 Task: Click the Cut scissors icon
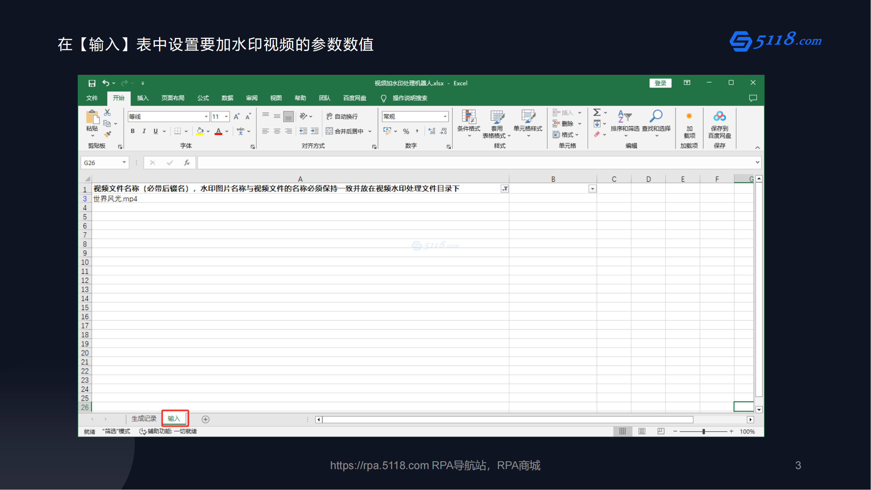click(x=107, y=112)
